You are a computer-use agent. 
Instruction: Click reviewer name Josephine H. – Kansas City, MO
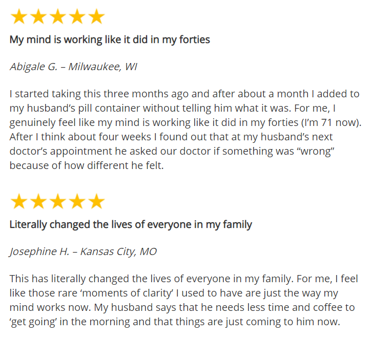[x=83, y=251]
